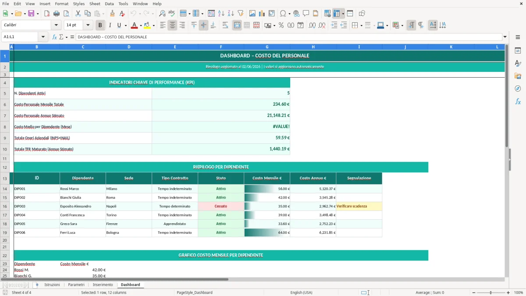This screenshot has height=296, width=526.
Task: Apply the red font color swatch
Action: [x=135, y=25]
